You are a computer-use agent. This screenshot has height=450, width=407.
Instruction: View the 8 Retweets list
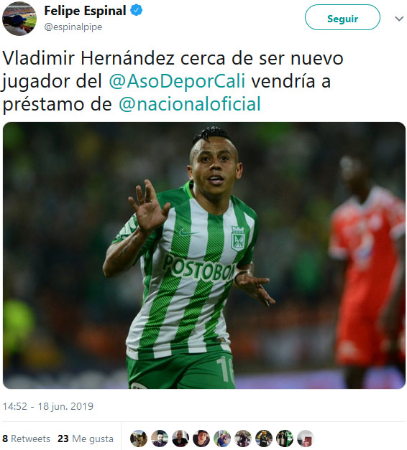tap(26, 439)
